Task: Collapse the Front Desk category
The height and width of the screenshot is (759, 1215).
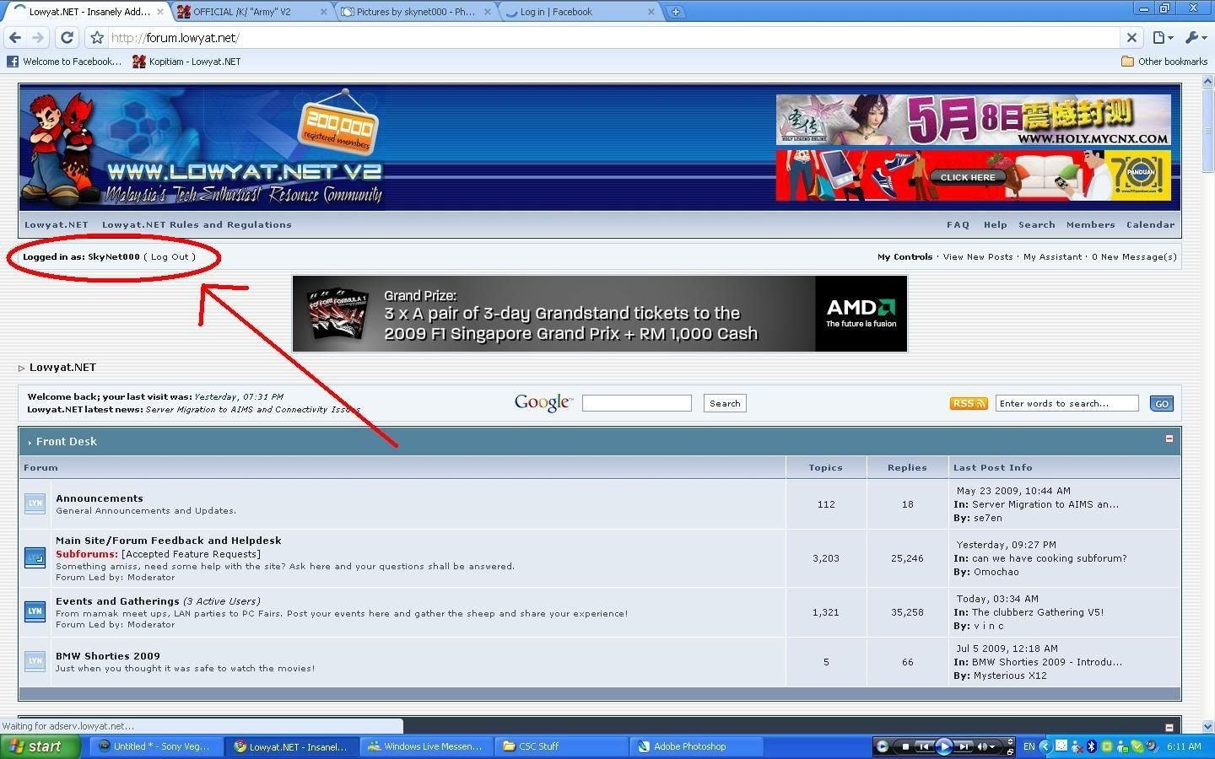Action: [1169, 439]
